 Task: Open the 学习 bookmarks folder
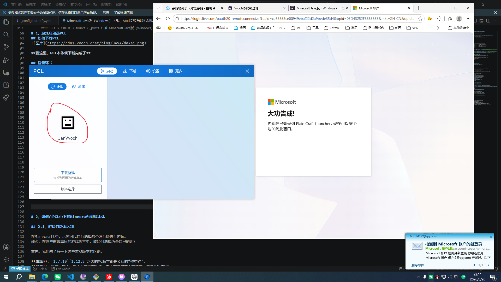pyautogui.click(x=351, y=28)
